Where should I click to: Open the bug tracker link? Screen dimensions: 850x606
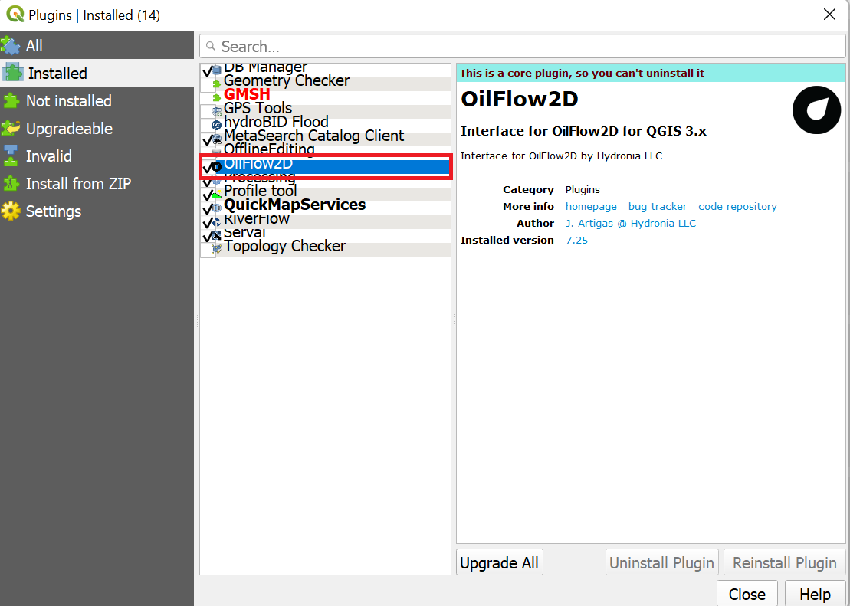658,207
